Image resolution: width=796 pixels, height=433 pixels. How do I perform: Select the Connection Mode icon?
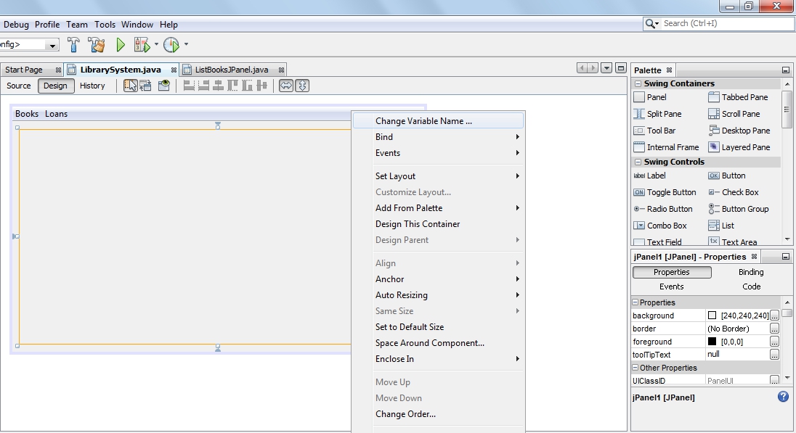click(x=146, y=85)
